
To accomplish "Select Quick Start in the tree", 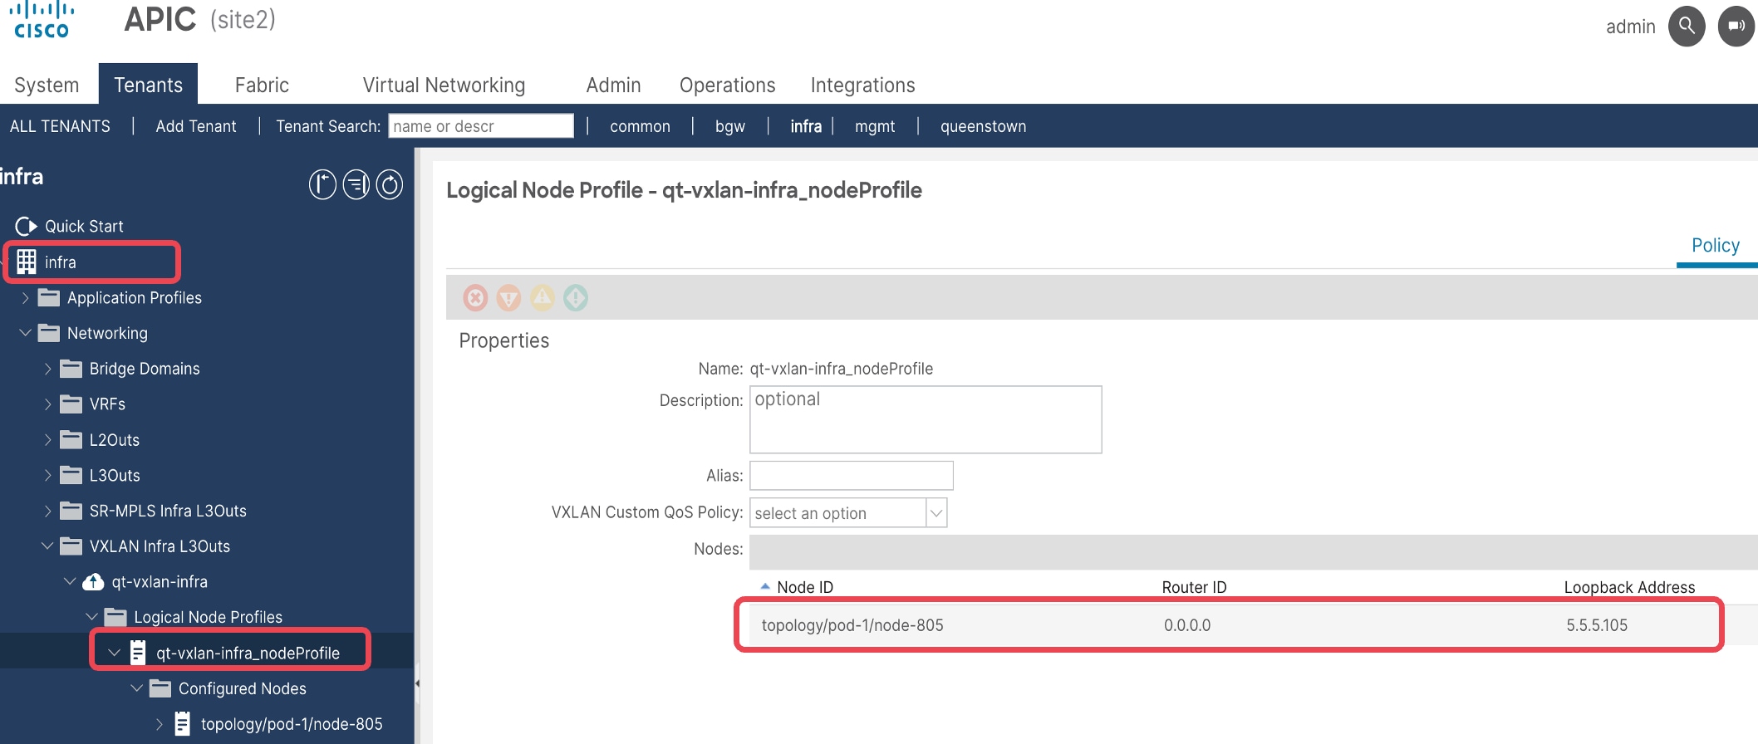I will click(x=84, y=226).
